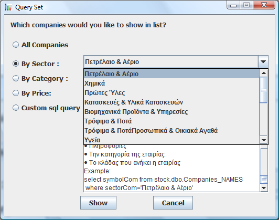Choose Κατασκευές & Υλικά Κατασκευών entry
Screen dimensions: 279x220
[171, 102]
